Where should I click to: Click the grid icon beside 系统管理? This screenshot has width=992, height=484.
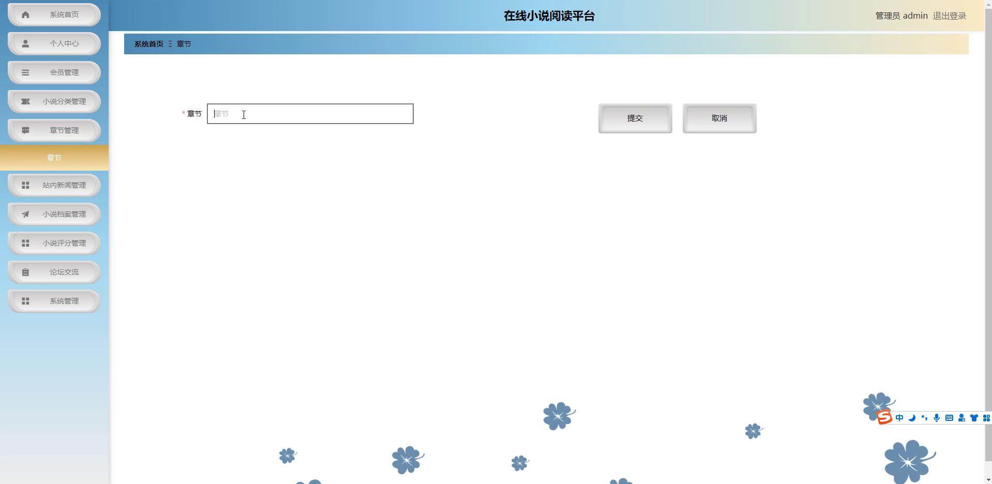pyautogui.click(x=25, y=301)
